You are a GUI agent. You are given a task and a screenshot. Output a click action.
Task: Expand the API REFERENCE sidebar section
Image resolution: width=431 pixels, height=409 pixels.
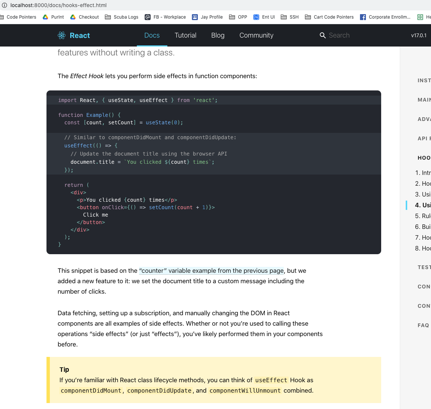pyautogui.click(x=424, y=138)
